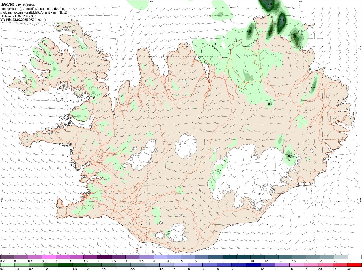Select the bright magenta 0.5 swatch in snow legend
Image resolution: width=362 pixels, height=271 pixels.
(49, 257)
